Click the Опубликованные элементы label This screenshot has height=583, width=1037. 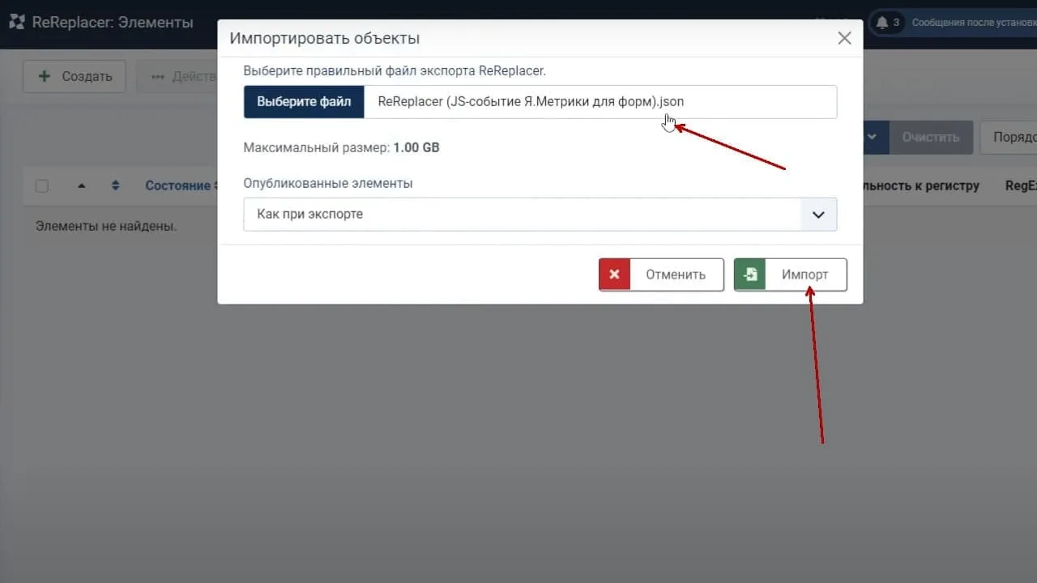pyautogui.click(x=328, y=183)
